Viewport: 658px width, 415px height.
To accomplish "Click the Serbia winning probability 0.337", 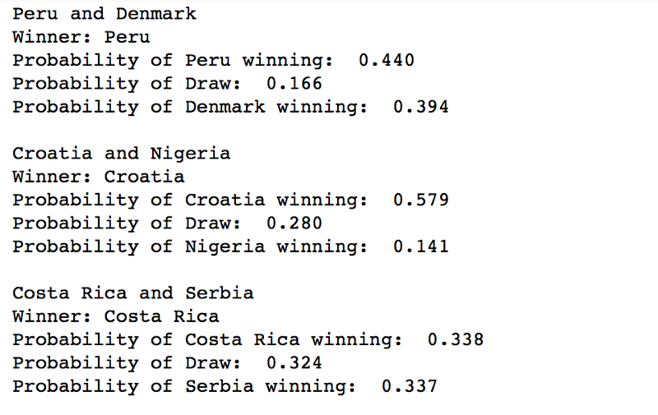I will click(x=410, y=386).
